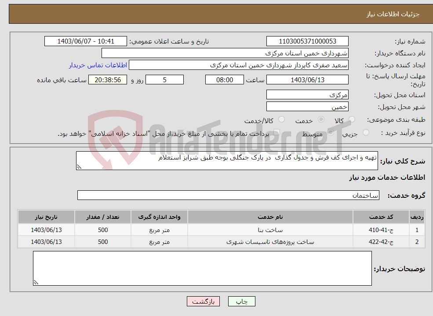Screen dimensions: 433x316
Task: Click the request creator field سعید صفری
Action: 239,65
